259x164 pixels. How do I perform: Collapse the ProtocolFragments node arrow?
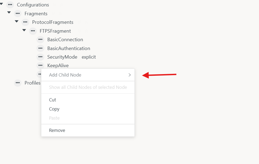(x=17, y=21)
